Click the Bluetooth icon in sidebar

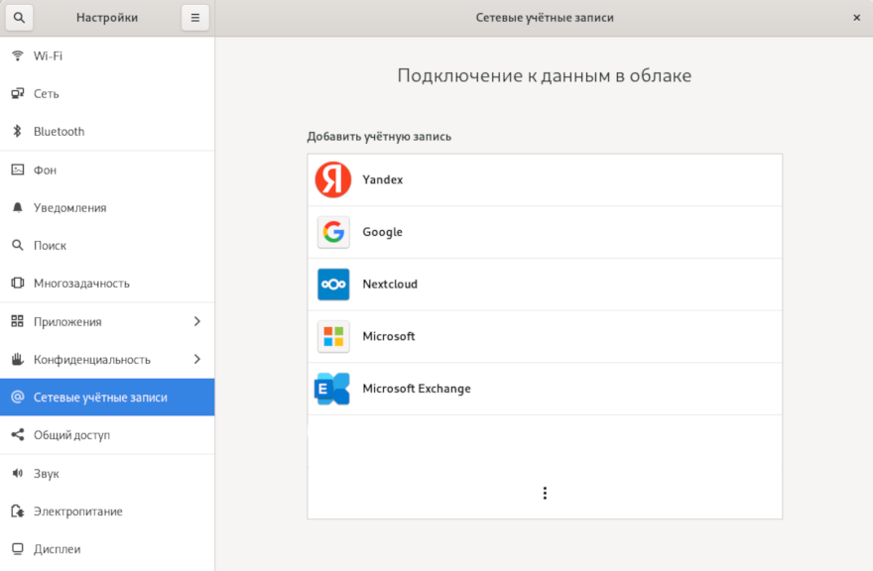click(x=17, y=132)
